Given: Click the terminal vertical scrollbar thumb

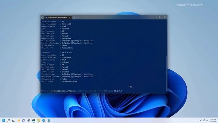Looking at the screenshot, I should click(167, 73).
